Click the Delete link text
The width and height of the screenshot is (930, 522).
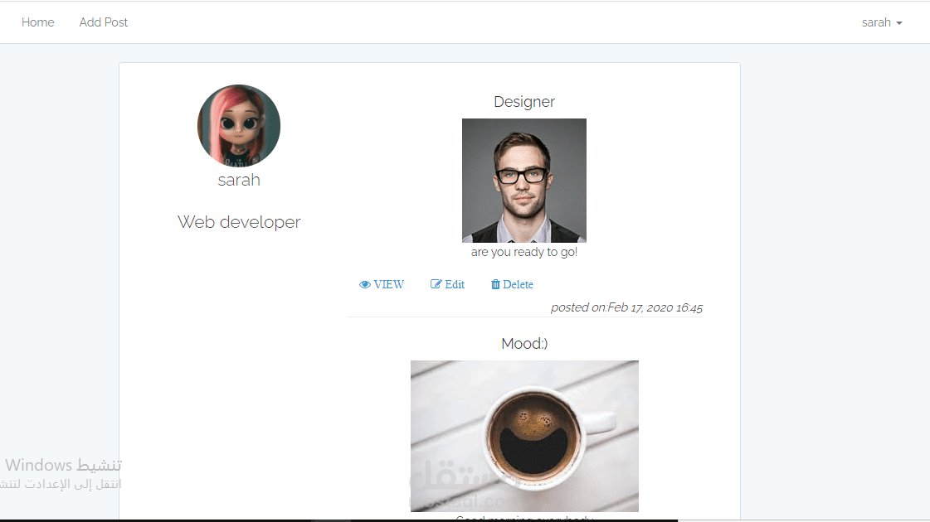coord(518,284)
